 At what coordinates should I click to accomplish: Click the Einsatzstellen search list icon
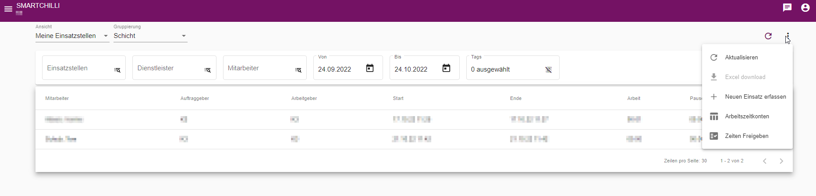(117, 70)
